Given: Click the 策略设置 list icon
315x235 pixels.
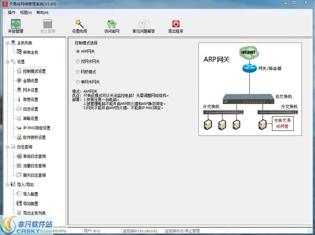Looking at the screenshot, I should click(x=19, y=118).
